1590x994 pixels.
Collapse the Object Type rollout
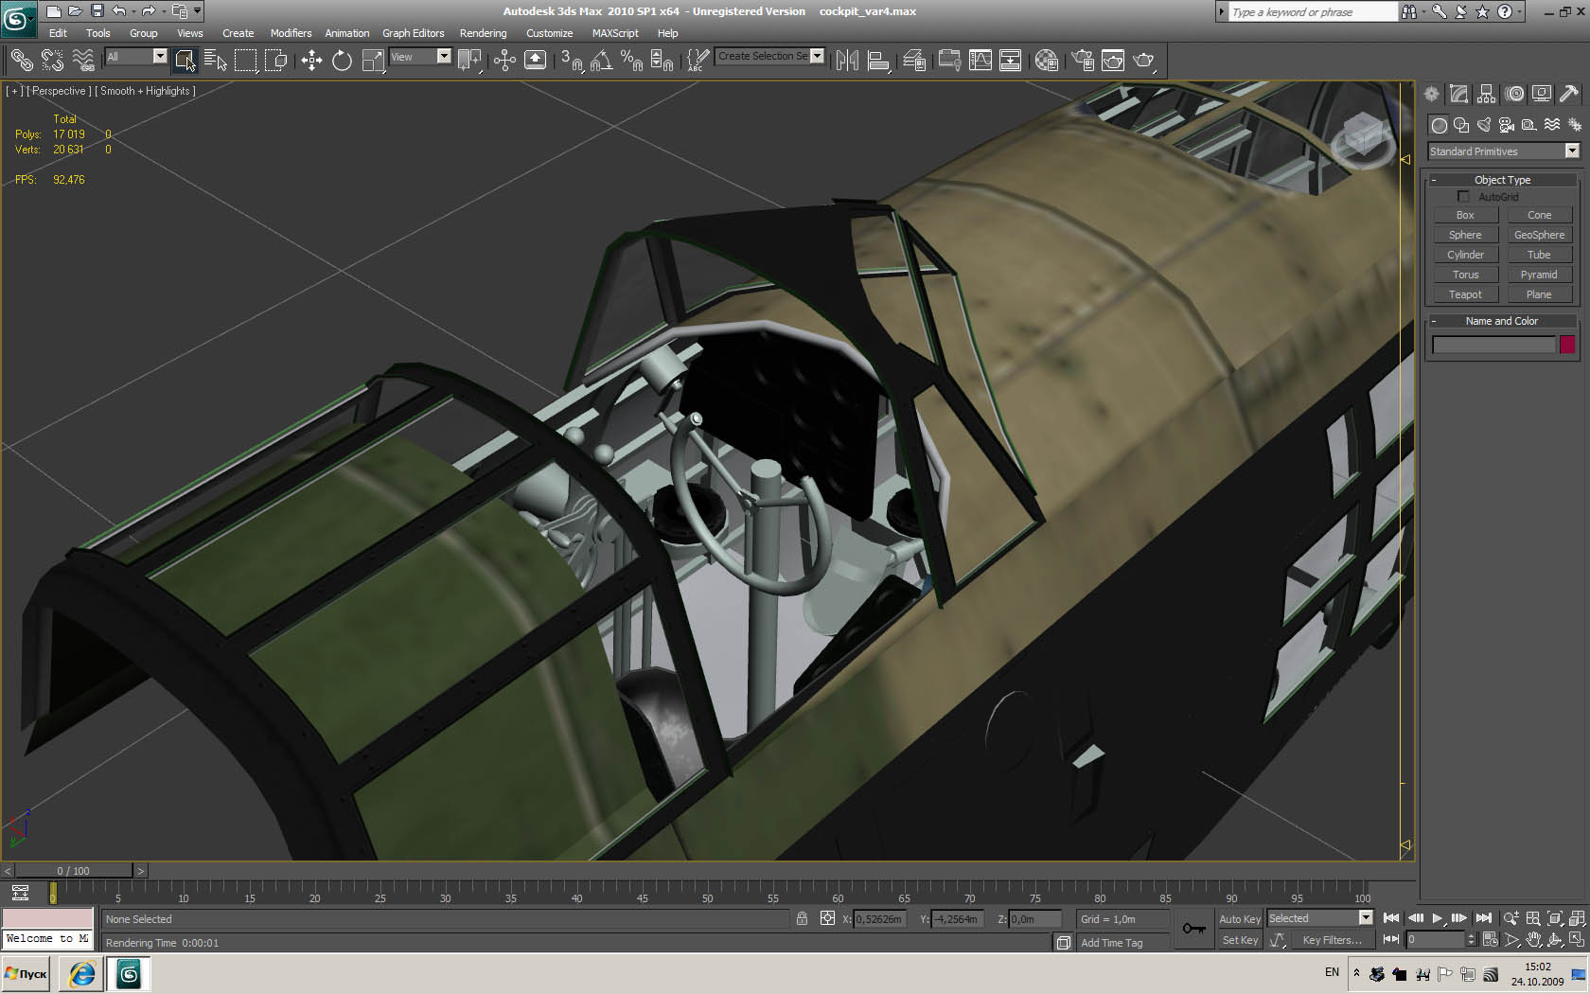1502,180
